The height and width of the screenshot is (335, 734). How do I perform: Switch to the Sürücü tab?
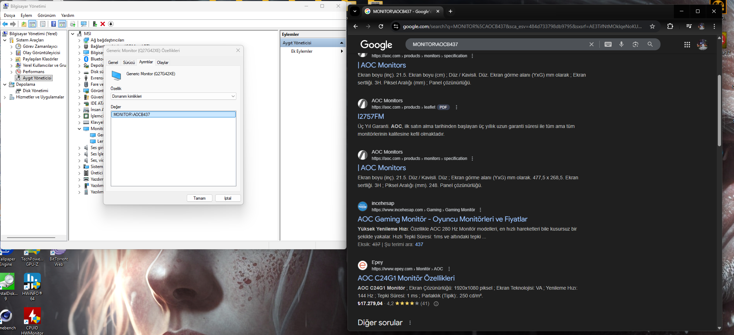click(x=129, y=63)
